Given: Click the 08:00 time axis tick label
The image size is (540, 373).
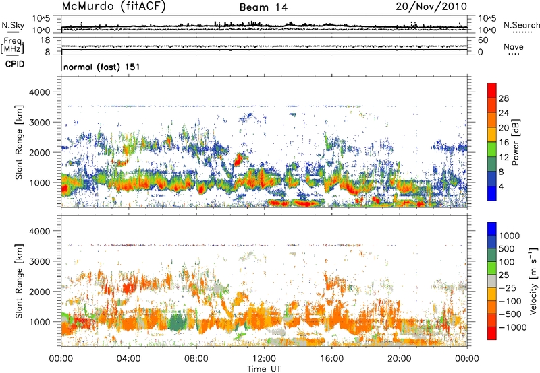Looking at the screenshot, I should point(196,359).
